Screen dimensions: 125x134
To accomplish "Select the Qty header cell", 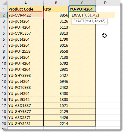I will tap(56, 9).
